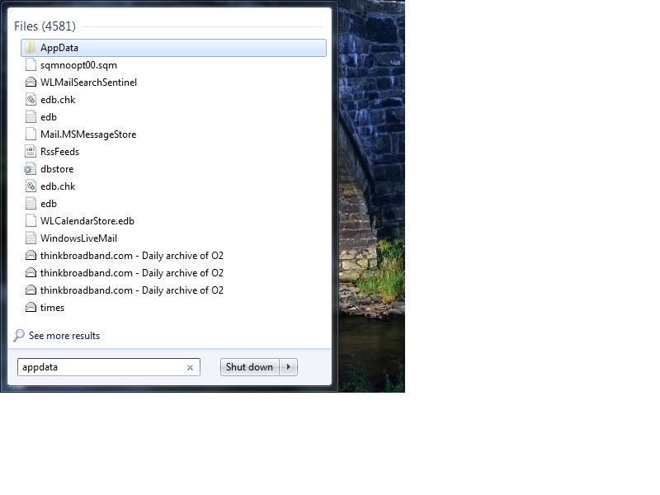Open the times mail item icon
This screenshot has height=495, width=660.
tap(31, 308)
